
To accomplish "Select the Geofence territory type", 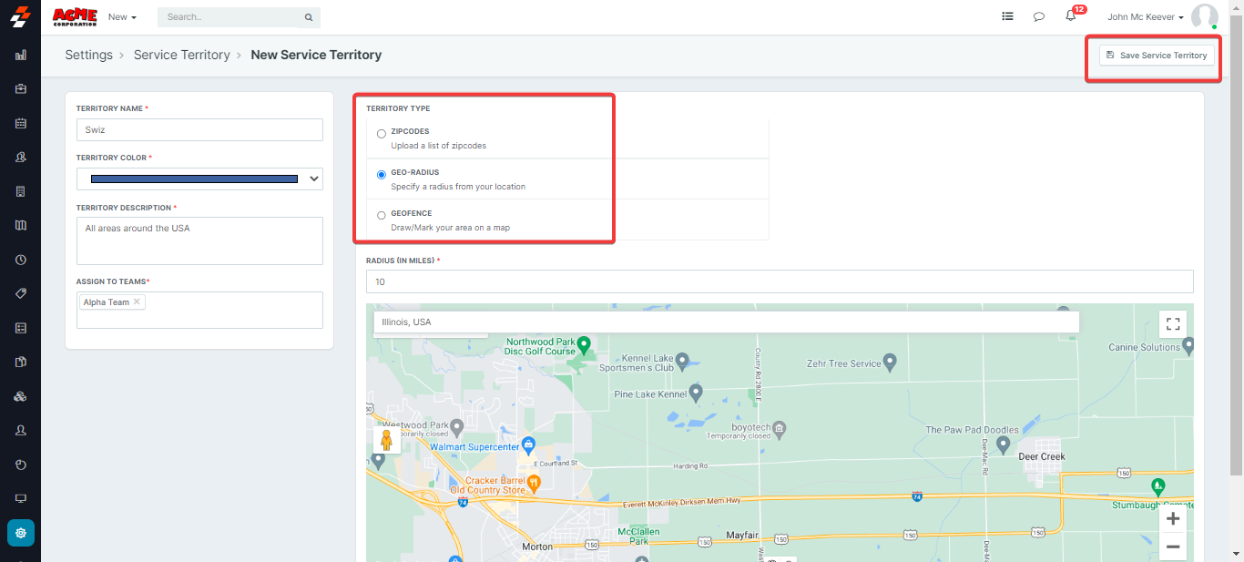I will [x=382, y=216].
